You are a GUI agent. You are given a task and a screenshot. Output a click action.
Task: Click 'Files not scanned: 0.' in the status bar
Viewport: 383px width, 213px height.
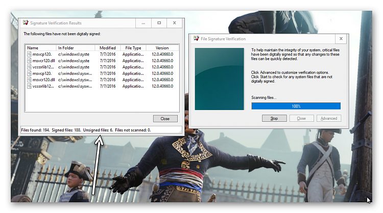click(x=133, y=130)
